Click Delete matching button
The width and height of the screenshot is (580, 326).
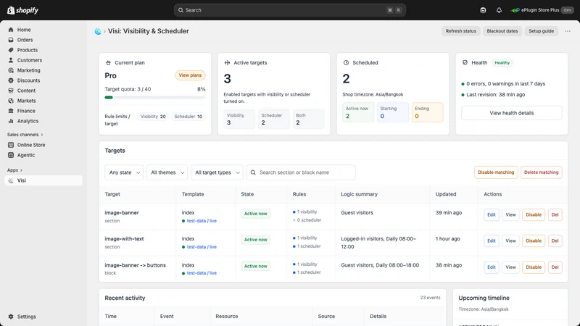pyautogui.click(x=541, y=172)
